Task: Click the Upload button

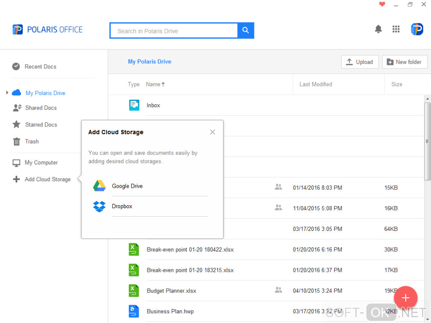Action: [360, 62]
